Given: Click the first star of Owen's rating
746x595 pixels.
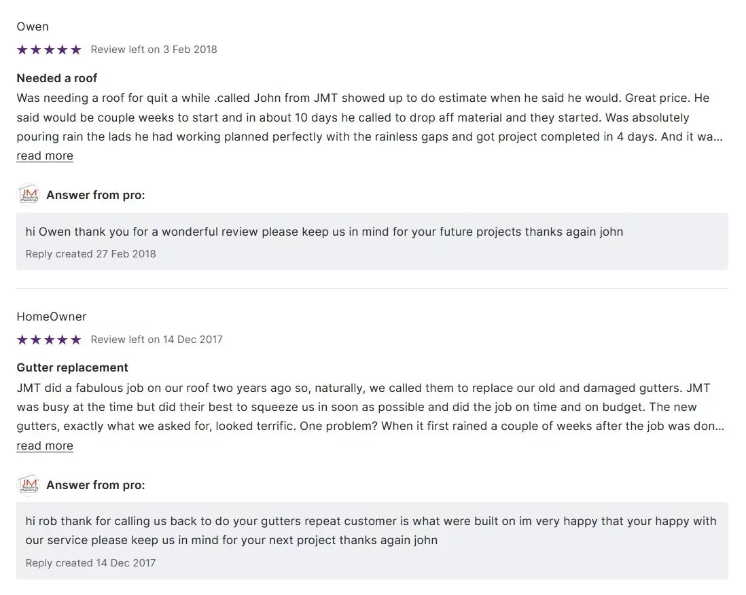Looking at the screenshot, I should click(x=22, y=50).
